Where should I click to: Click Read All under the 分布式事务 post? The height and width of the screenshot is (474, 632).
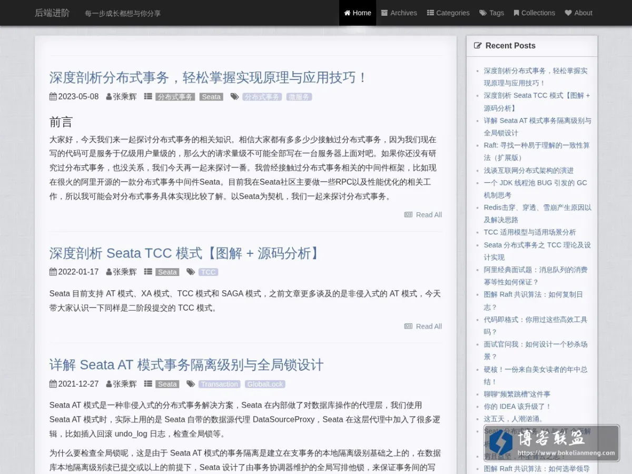(423, 215)
